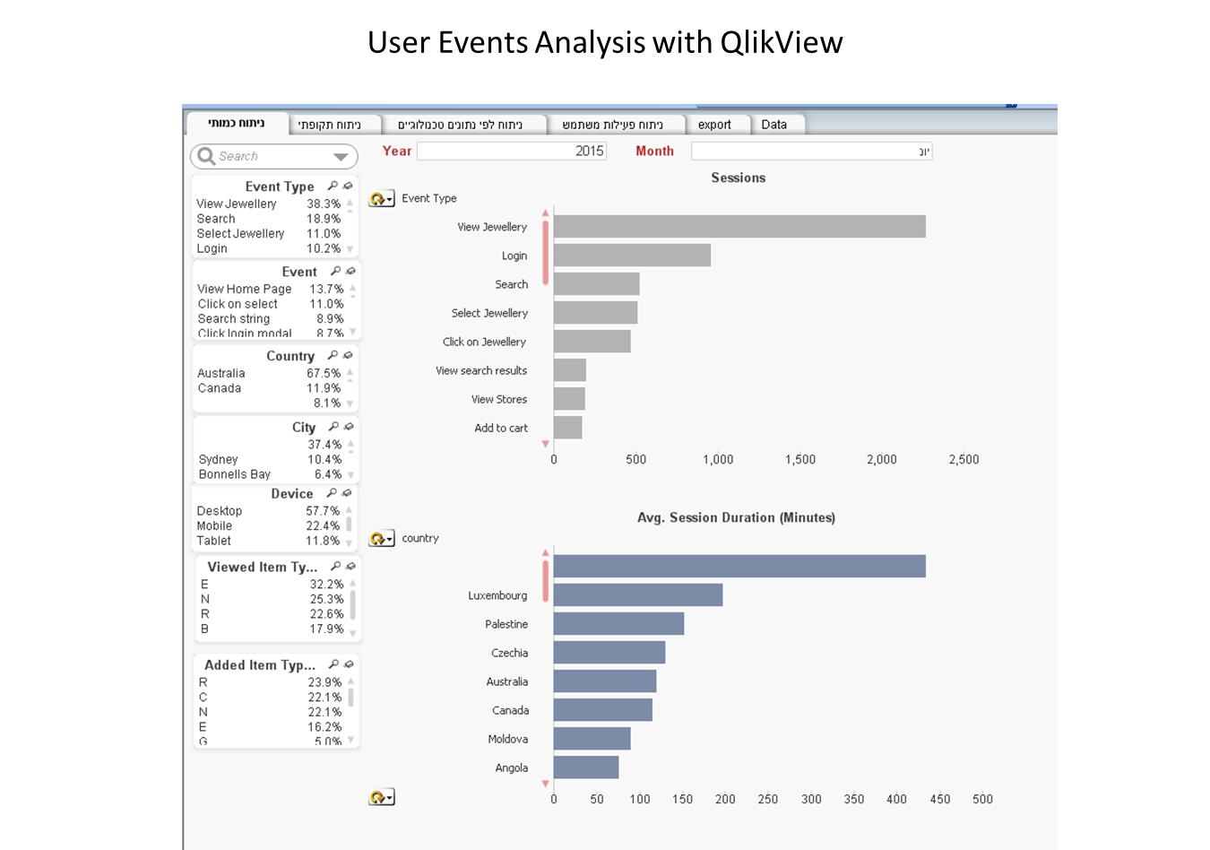The width and height of the screenshot is (1210, 850).
Task: Click into the Search input field
Action: tap(273, 156)
